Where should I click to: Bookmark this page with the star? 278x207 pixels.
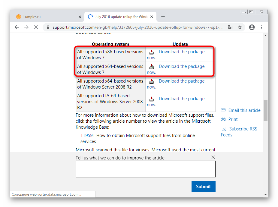[x=240, y=27]
